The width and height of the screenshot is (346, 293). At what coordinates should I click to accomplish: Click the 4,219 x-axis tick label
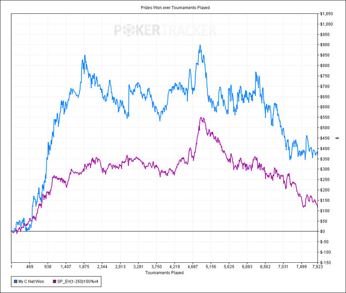pyautogui.click(x=174, y=267)
